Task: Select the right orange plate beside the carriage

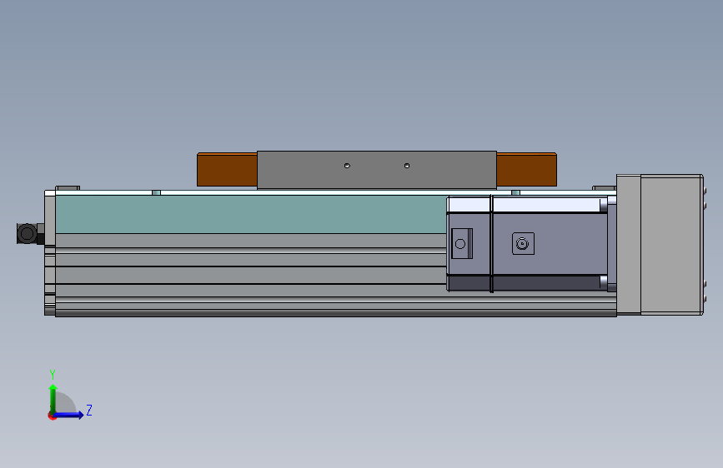Action: pos(526,170)
